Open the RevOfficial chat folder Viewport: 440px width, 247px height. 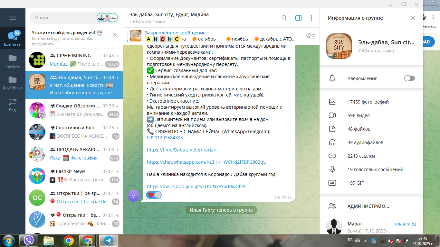13,83
